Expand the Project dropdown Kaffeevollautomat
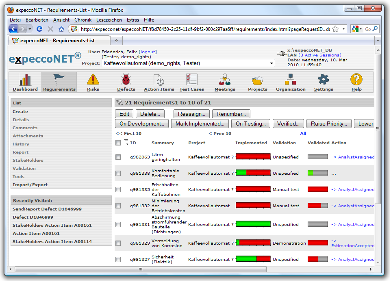This screenshot has width=391, height=282. [x=272, y=63]
